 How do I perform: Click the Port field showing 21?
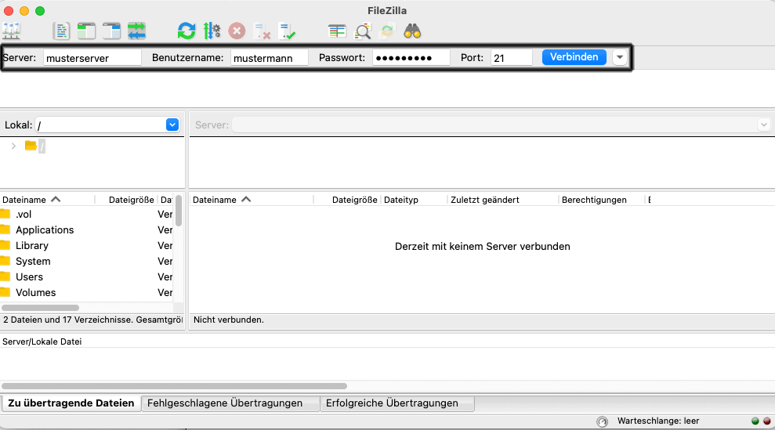pos(512,58)
